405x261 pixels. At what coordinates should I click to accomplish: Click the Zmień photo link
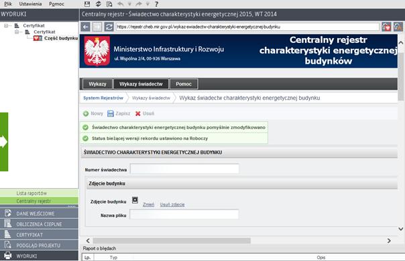click(x=148, y=205)
